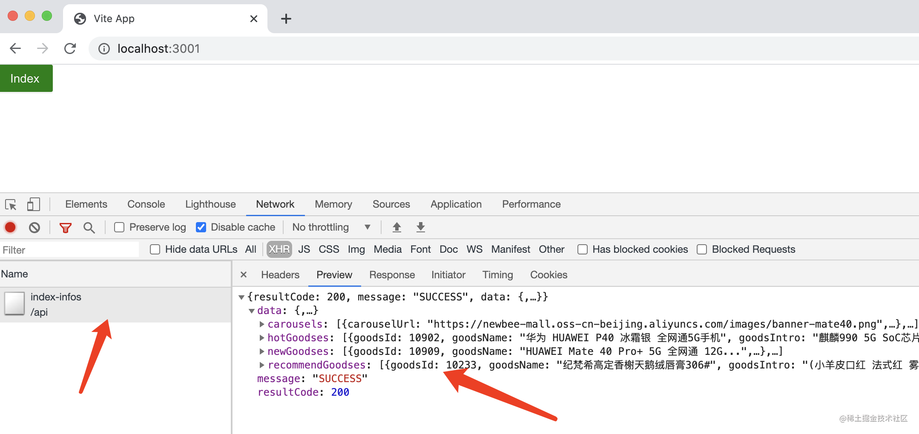
Task: Open the Application panel
Action: tap(456, 204)
